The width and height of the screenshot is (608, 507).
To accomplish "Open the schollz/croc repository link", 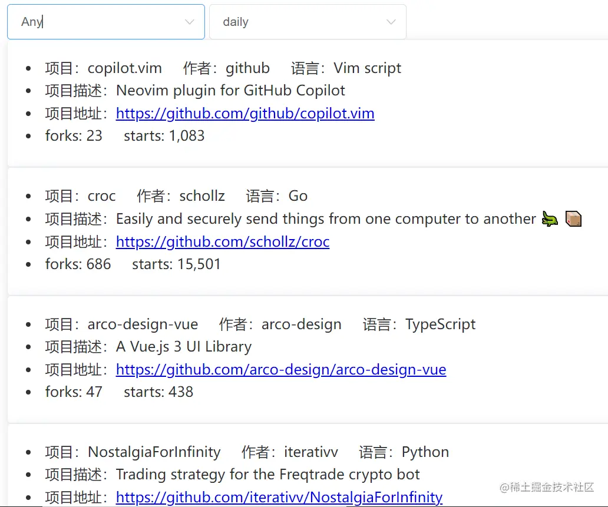I will [x=223, y=241].
